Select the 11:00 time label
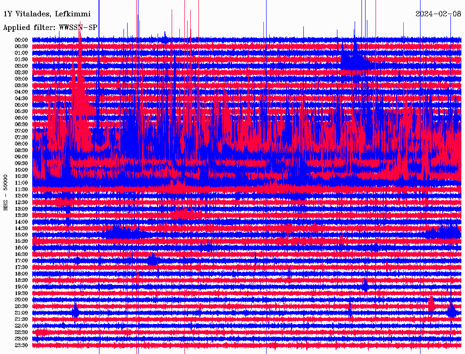 [21, 183]
